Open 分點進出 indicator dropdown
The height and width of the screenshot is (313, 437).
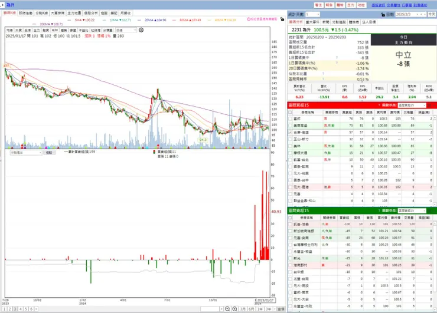coord(40,153)
